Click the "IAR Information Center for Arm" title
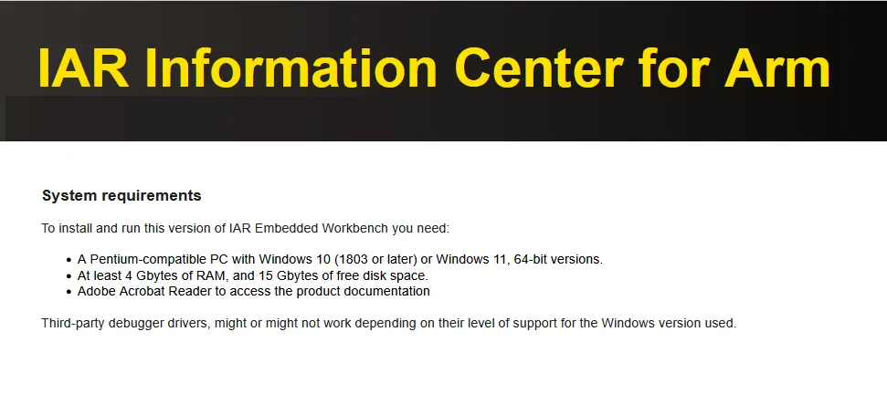 [x=434, y=67]
